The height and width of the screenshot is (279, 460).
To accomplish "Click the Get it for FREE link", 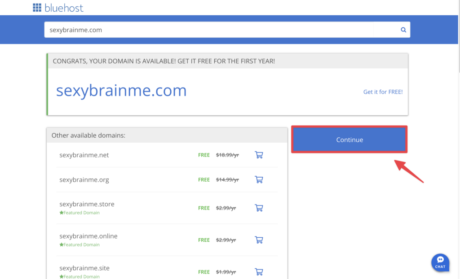I will (x=383, y=92).
